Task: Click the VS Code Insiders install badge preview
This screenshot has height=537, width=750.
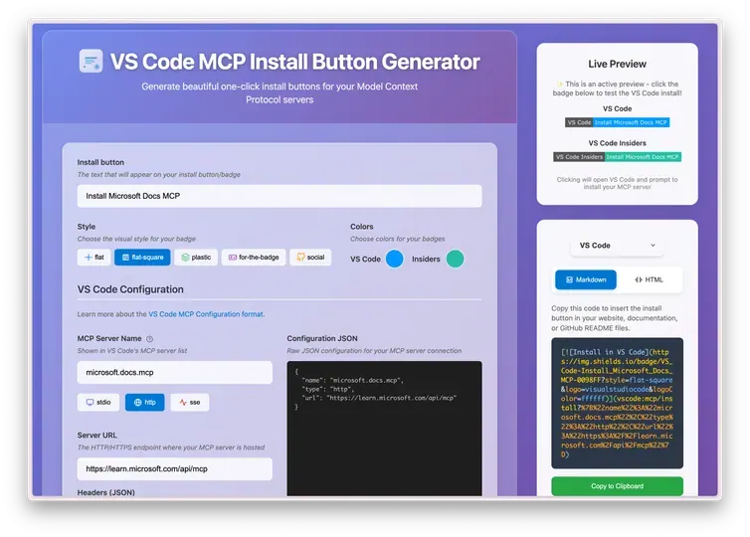Action: pos(617,157)
